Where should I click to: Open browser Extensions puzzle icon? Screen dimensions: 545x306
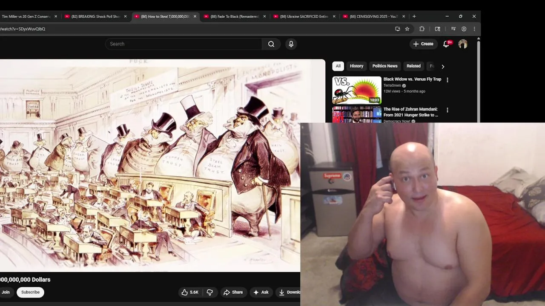tap(422, 29)
